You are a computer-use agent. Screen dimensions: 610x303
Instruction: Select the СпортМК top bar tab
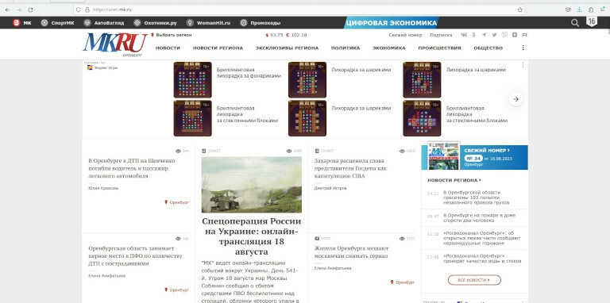(x=57, y=23)
